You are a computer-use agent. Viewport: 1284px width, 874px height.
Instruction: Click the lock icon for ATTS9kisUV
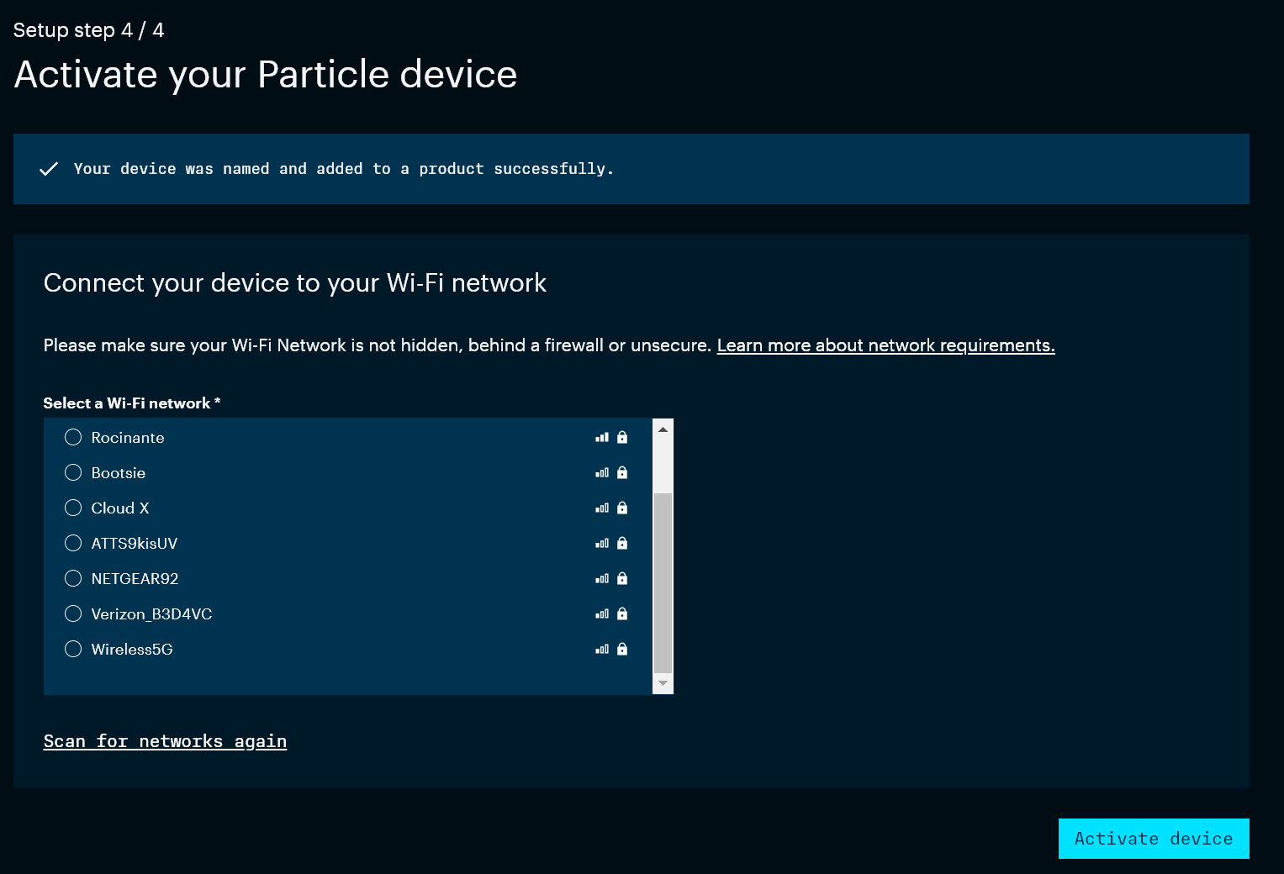pyautogui.click(x=622, y=543)
